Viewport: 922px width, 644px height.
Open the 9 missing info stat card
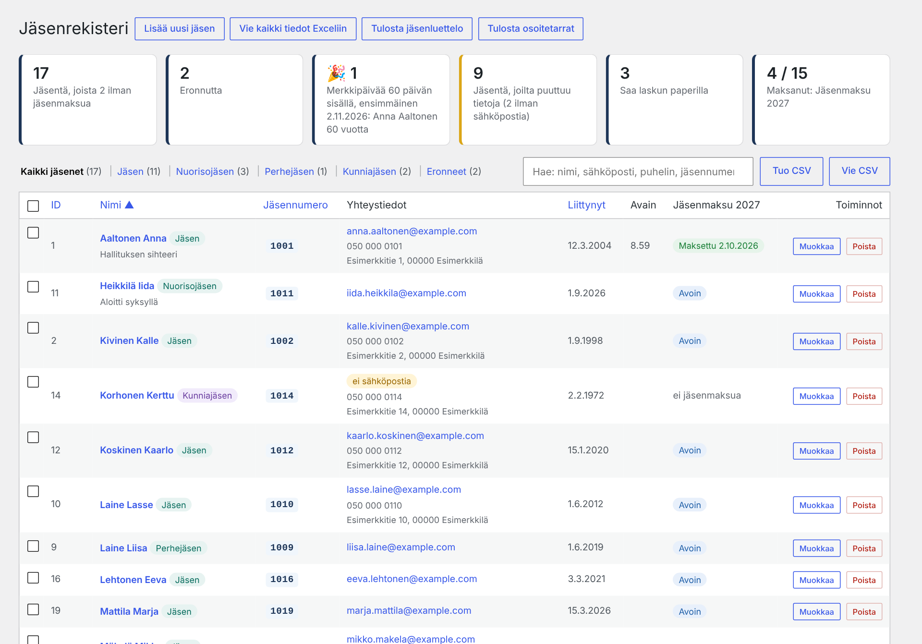click(528, 100)
